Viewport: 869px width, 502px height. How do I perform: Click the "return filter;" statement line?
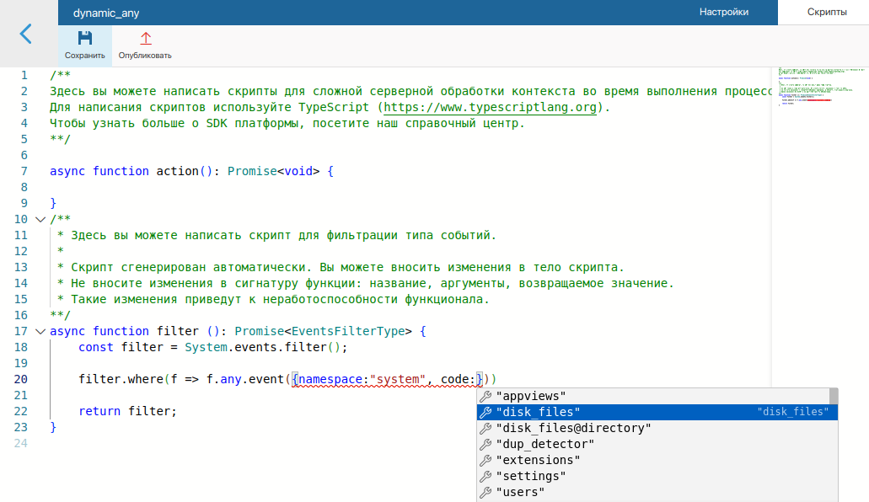128,412
